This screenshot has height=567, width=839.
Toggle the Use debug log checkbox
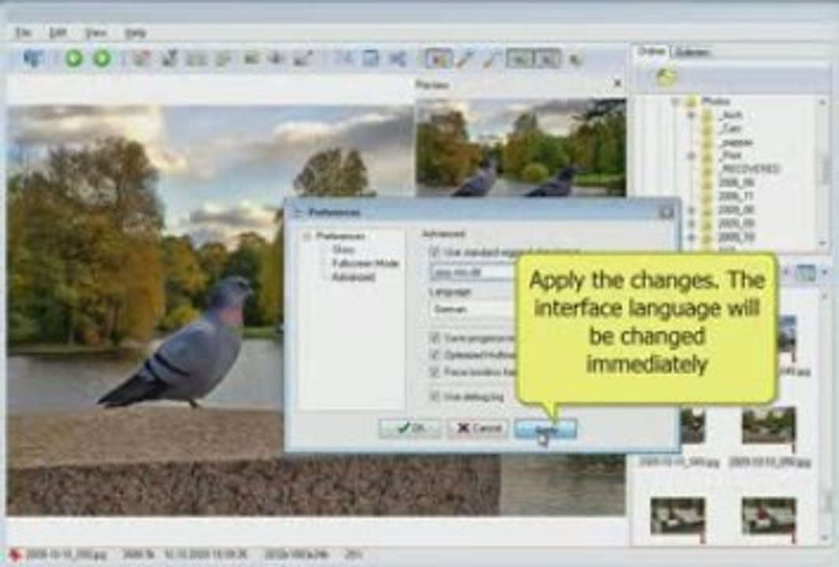[x=435, y=396]
